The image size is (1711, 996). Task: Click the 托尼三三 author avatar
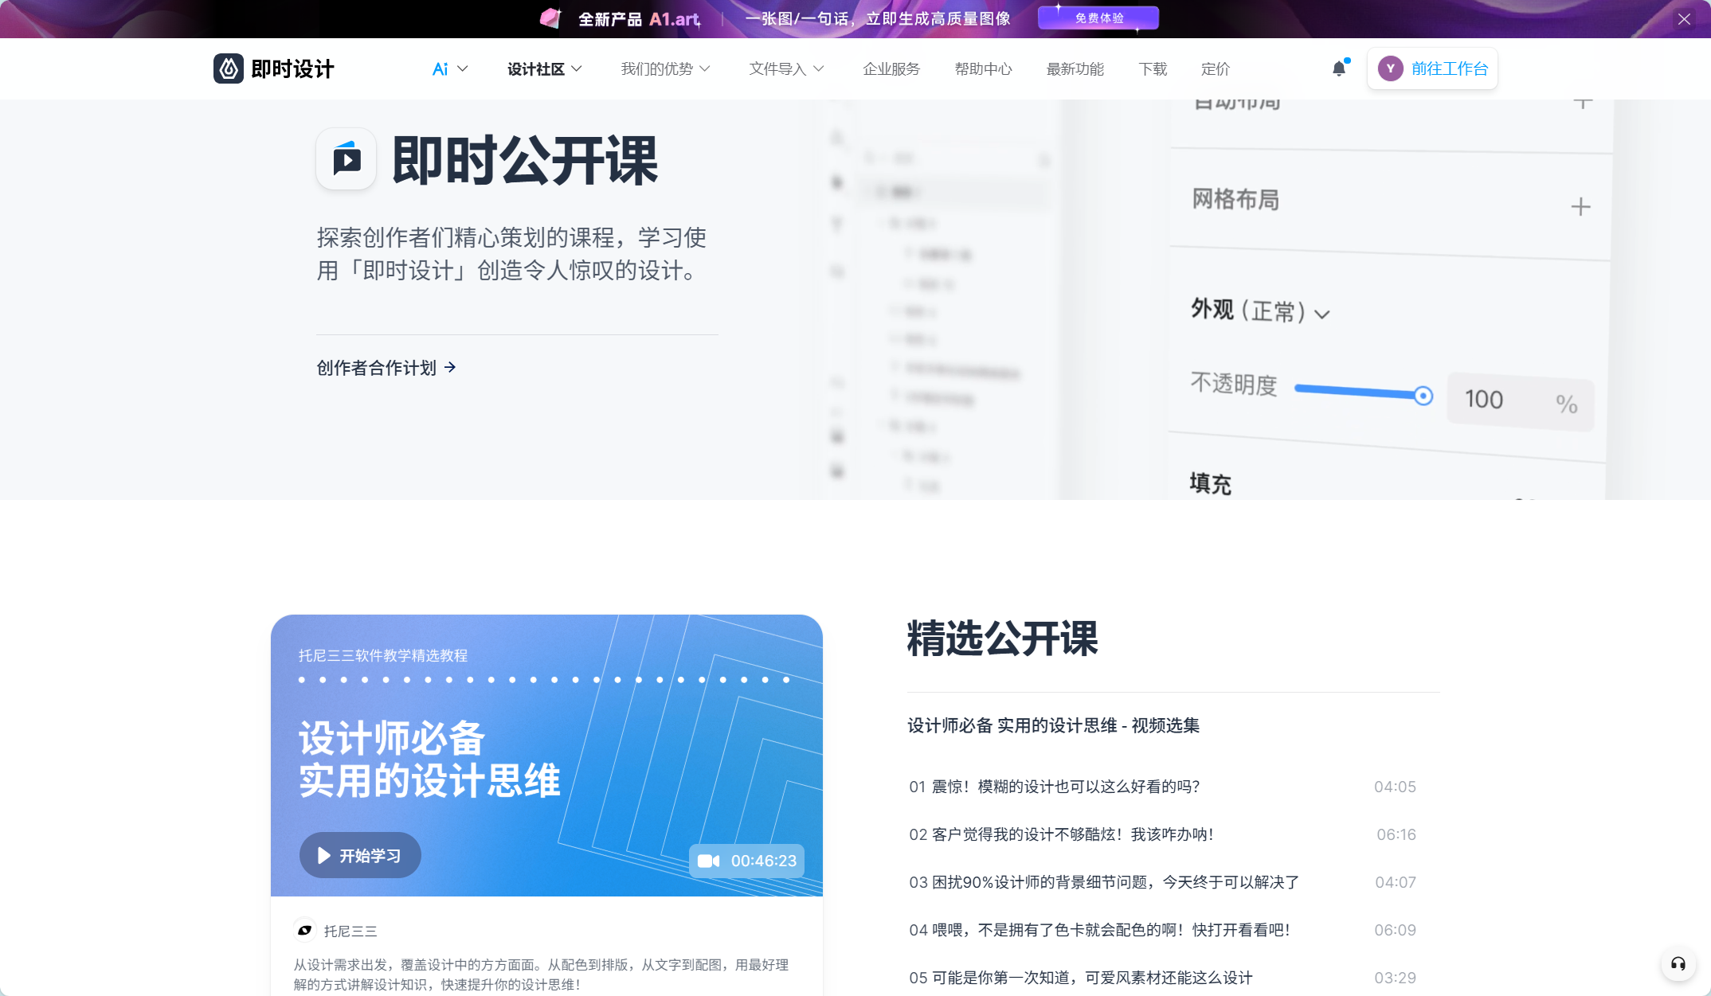click(x=304, y=930)
